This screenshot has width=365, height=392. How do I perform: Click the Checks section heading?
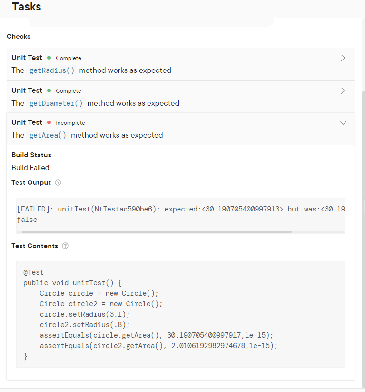tap(19, 37)
